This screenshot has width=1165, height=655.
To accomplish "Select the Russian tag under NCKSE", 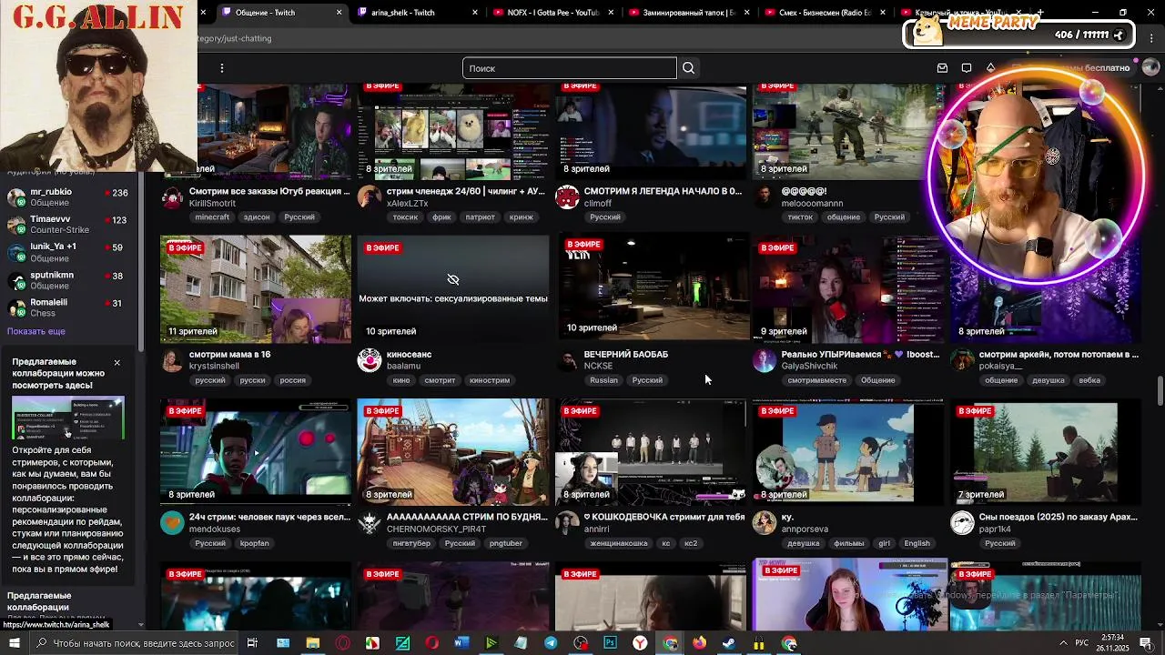I will pos(603,380).
